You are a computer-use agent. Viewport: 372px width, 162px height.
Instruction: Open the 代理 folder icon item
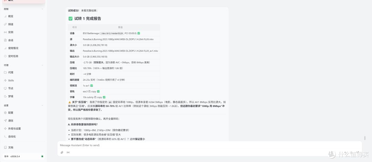click(5, 72)
